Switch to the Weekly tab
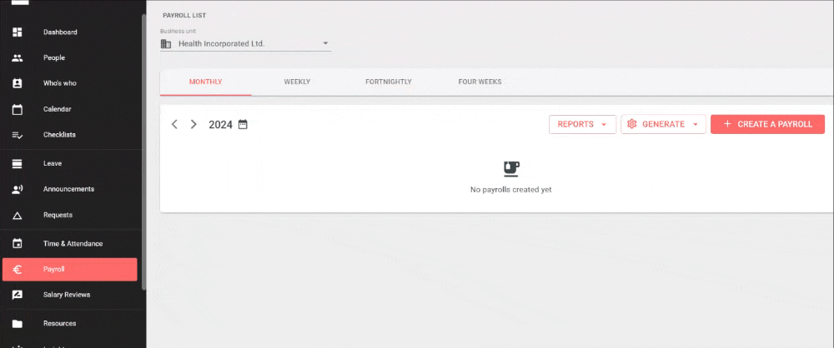Screen dimensions: 834x348 (x=297, y=82)
